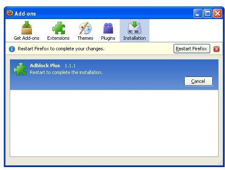Open the Get Add-ons box icon
The image size is (225, 170).
click(x=27, y=28)
